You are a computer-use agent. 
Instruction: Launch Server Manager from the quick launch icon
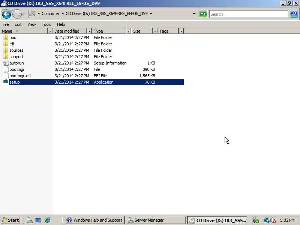tap(30, 220)
